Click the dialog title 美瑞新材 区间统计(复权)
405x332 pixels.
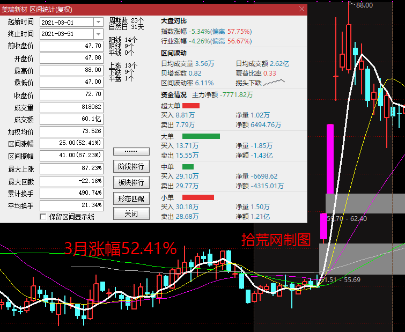(37, 10)
